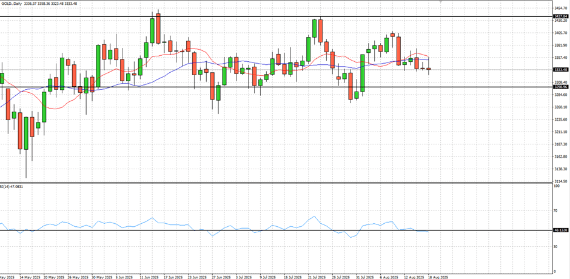Image resolution: width=570 pixels, height=279 pixels.
Task: Select the RSI(14) indicator label
Action: coord(12,186)
